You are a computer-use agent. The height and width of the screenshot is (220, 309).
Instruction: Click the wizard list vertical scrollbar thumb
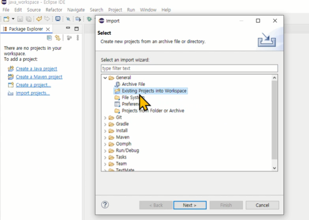(x=274, y=120)
